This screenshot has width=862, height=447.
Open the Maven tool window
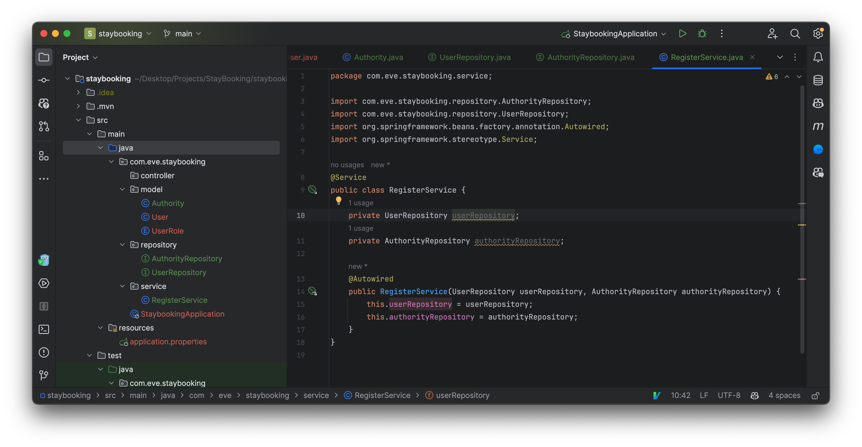click(x=818, y=126)
